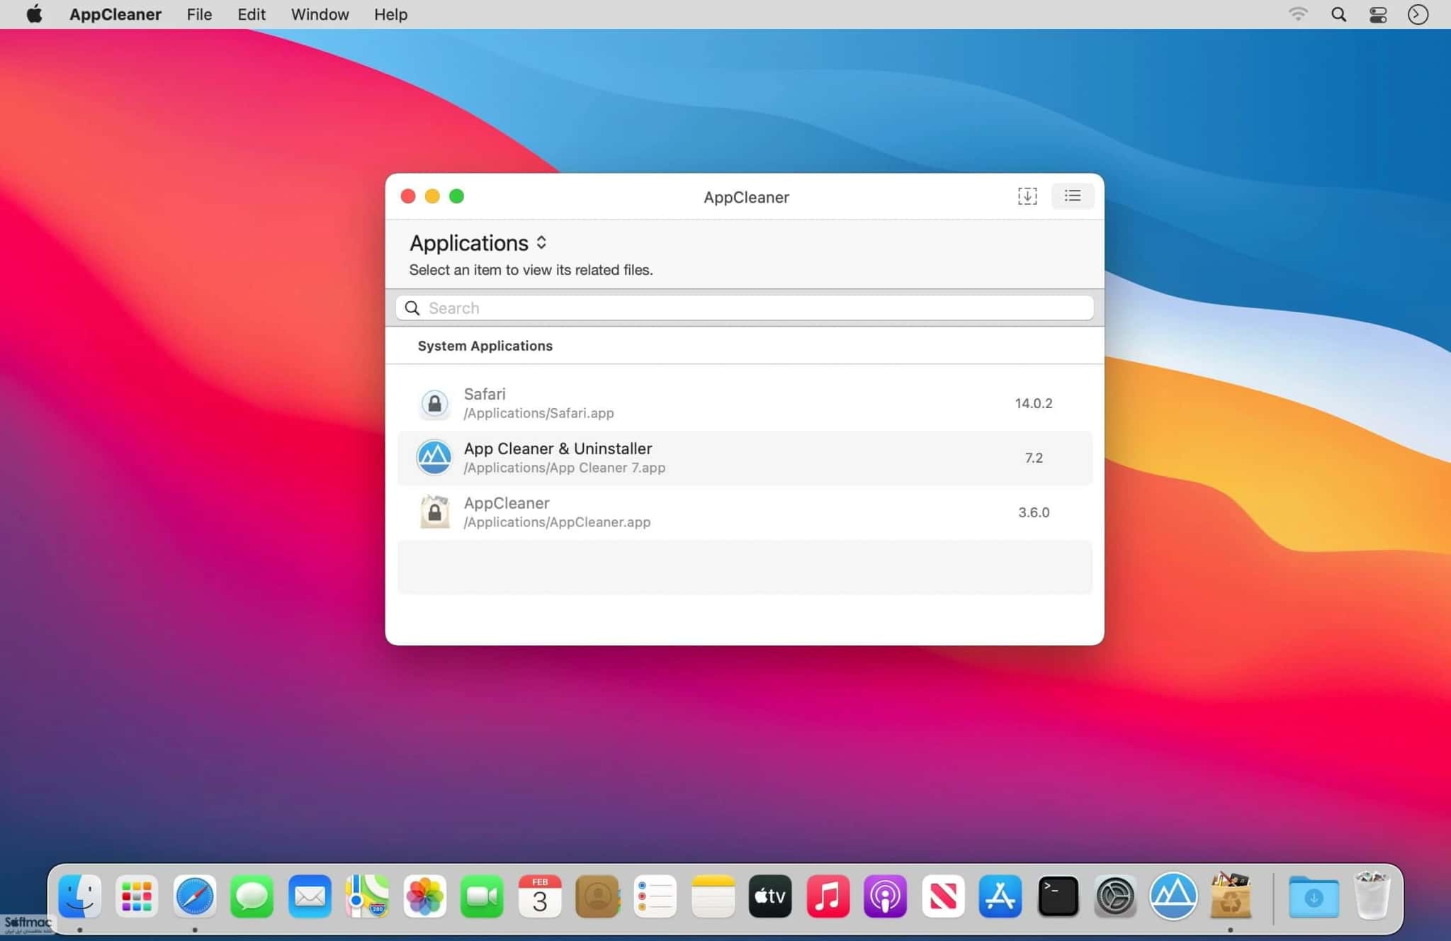Select App Cleaner & Uninstaller row

745,458
